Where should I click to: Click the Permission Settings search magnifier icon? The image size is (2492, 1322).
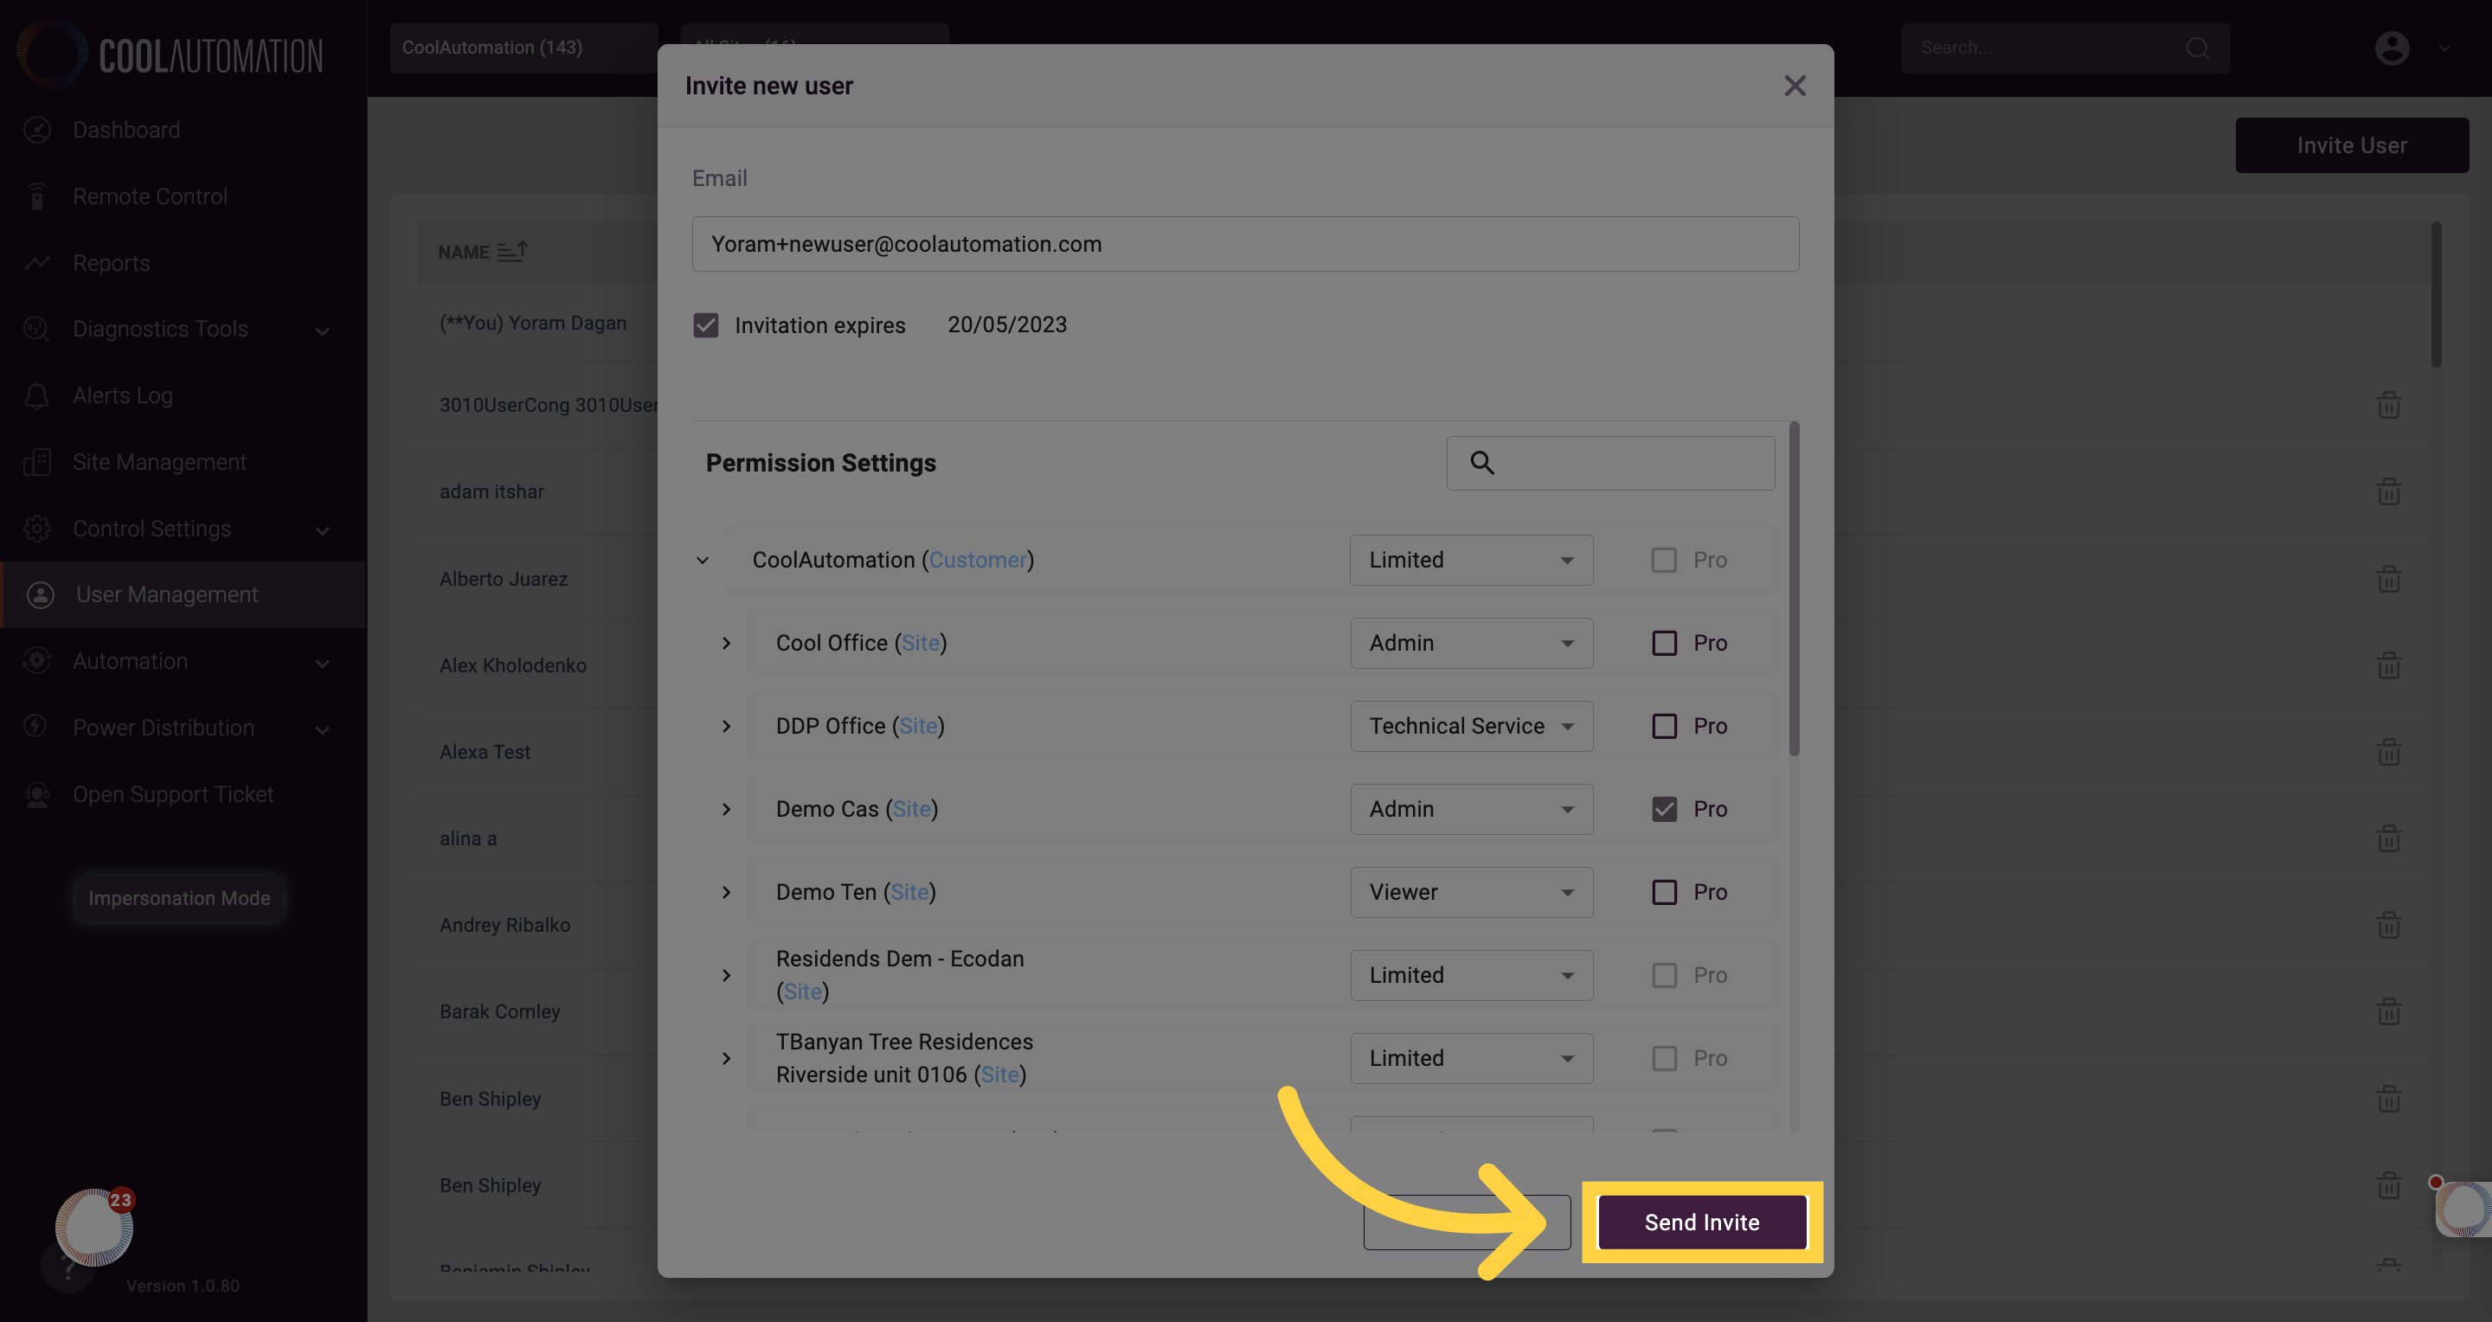pyautogui.click(x=1482, y=463)
